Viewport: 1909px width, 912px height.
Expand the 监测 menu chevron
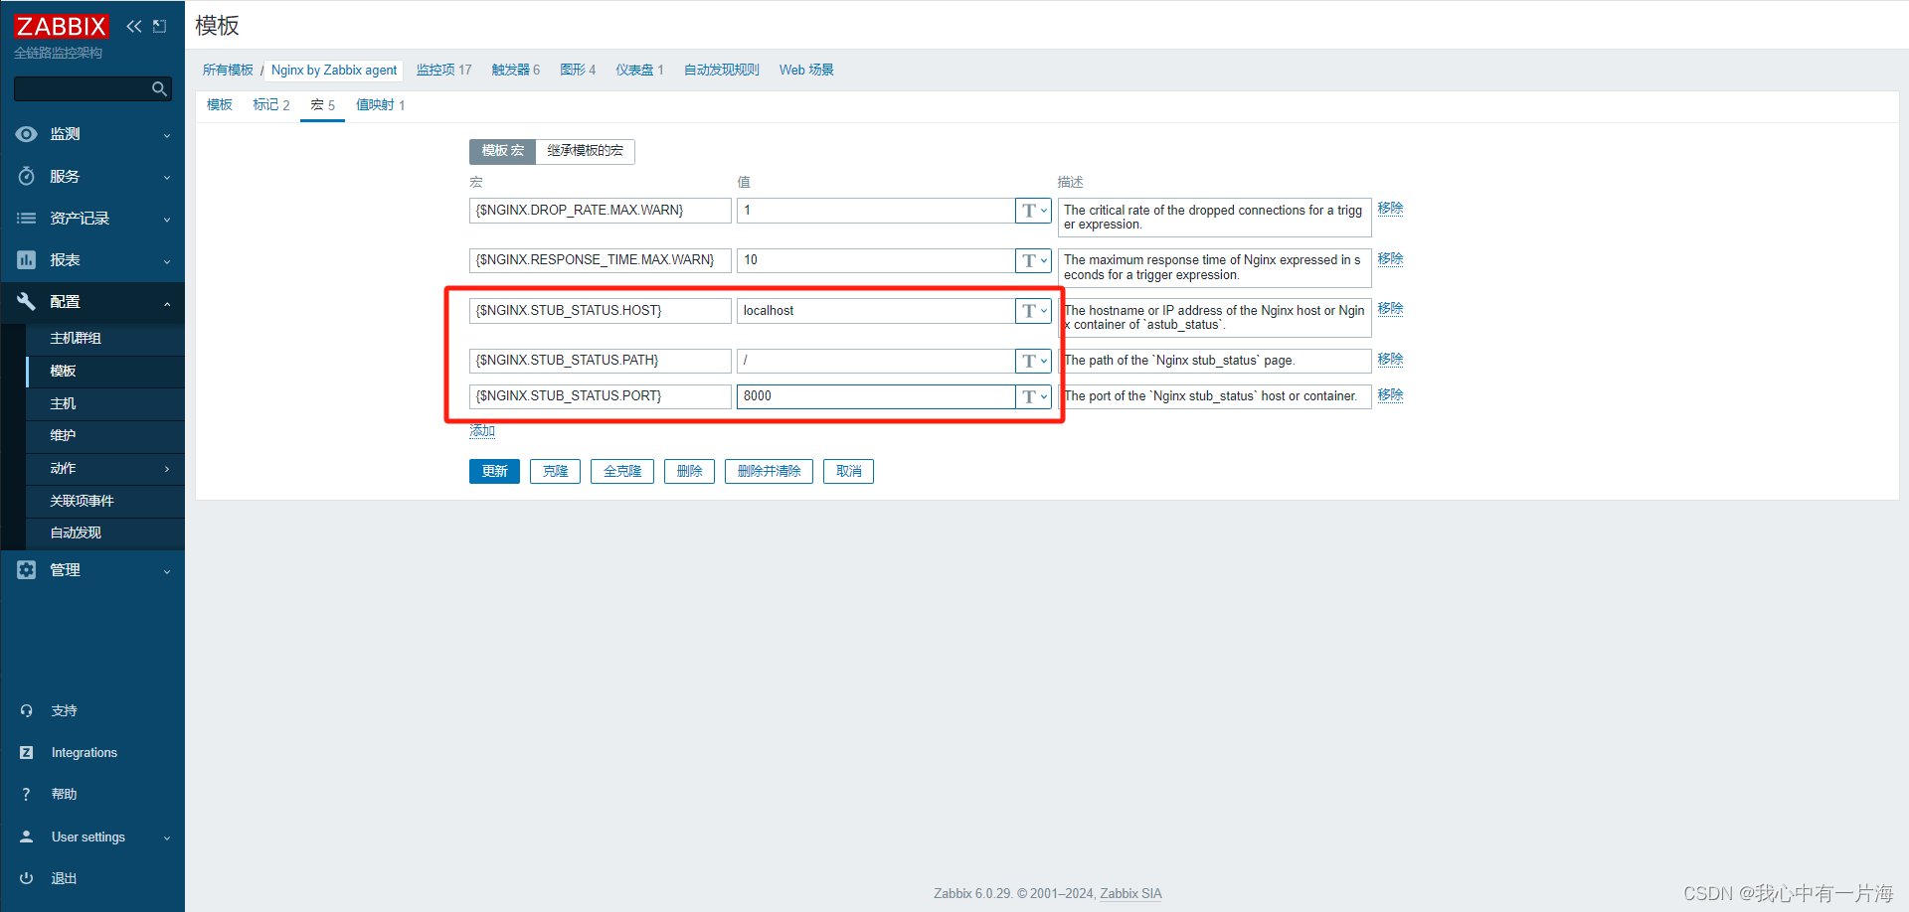(167, 135)
